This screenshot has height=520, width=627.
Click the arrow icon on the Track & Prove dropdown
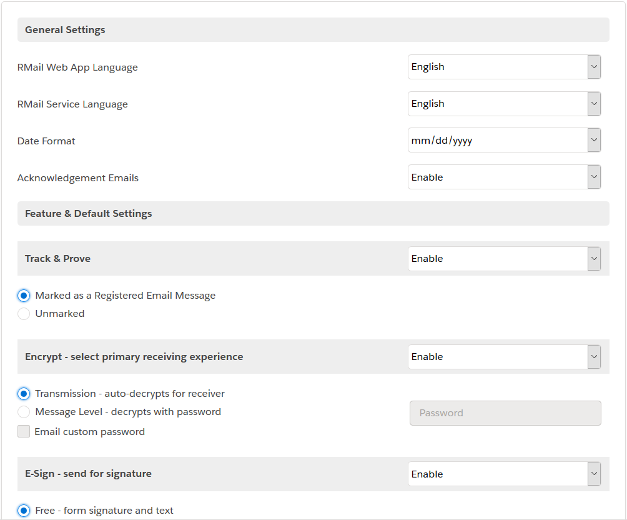pyautogui.click(x=594, y=258)
